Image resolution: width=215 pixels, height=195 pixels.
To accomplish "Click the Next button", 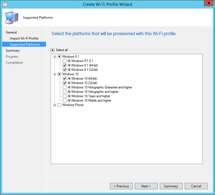I will coord(146,186).
